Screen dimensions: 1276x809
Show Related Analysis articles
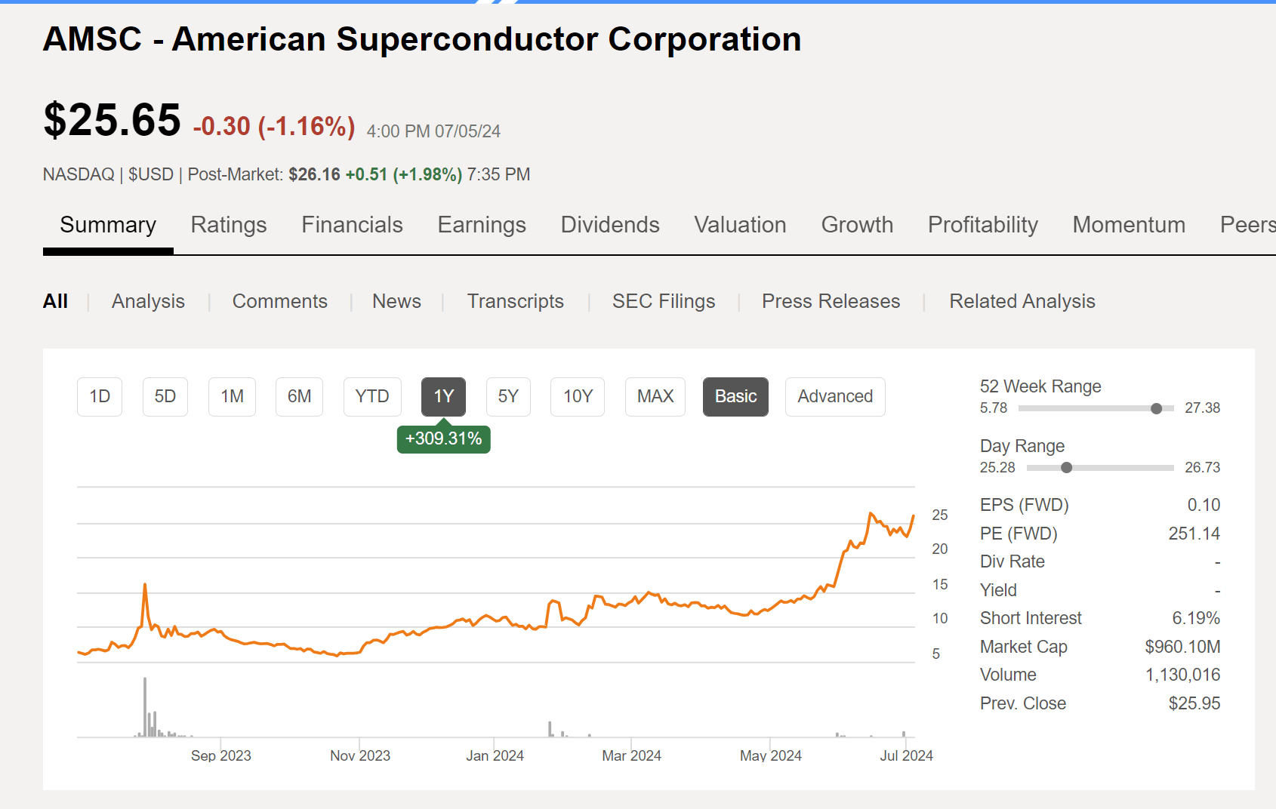[x=1022, y=301]
